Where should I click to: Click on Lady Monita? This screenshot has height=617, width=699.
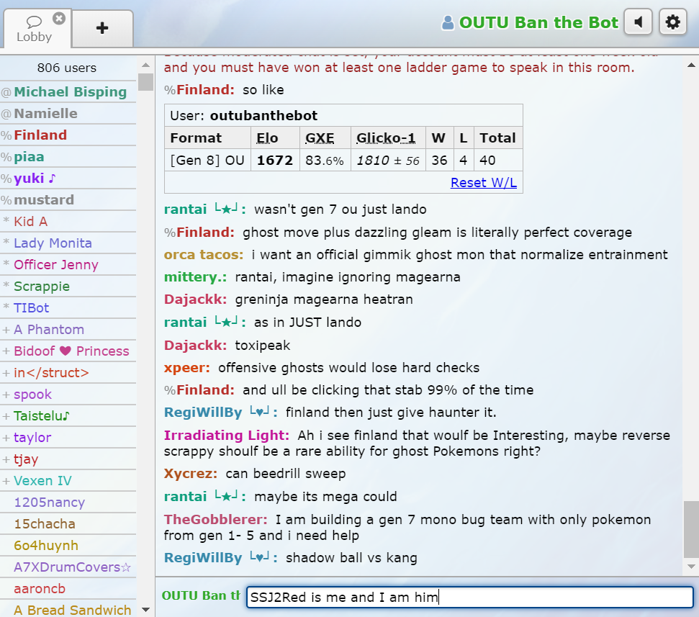click(68, 243)
